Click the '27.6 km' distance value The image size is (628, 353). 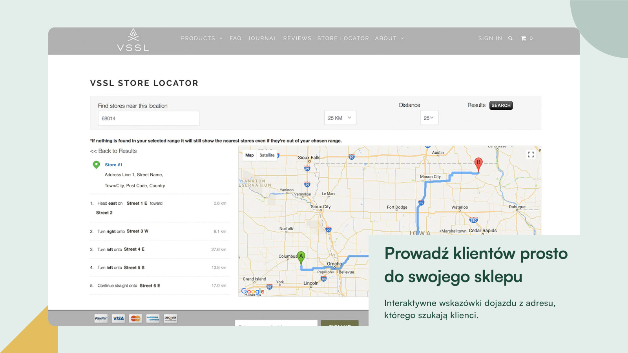tap(219, 249)
